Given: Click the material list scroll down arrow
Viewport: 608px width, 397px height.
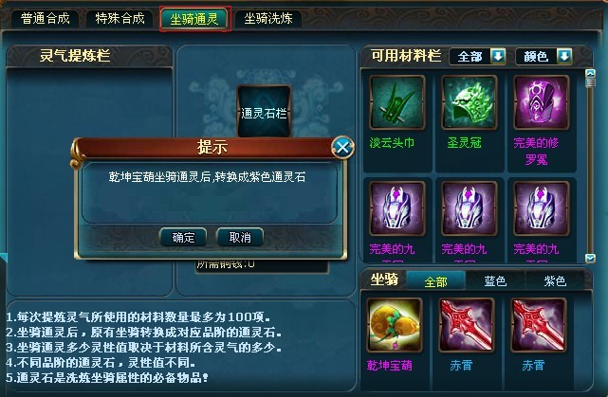Looking at the screenshot, I should 590,258.
